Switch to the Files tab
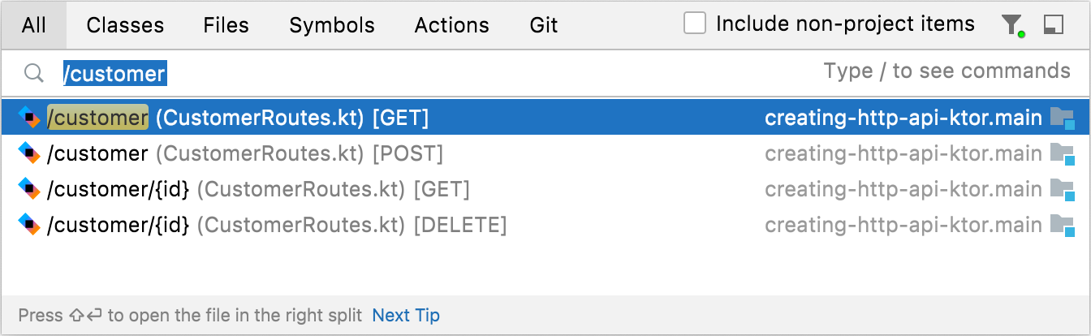Screen dimensions: 1091x336 [x=226, y=25]
